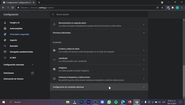Click arrow on the JavaScript row

pyautogui.click(x=144, y=60)
